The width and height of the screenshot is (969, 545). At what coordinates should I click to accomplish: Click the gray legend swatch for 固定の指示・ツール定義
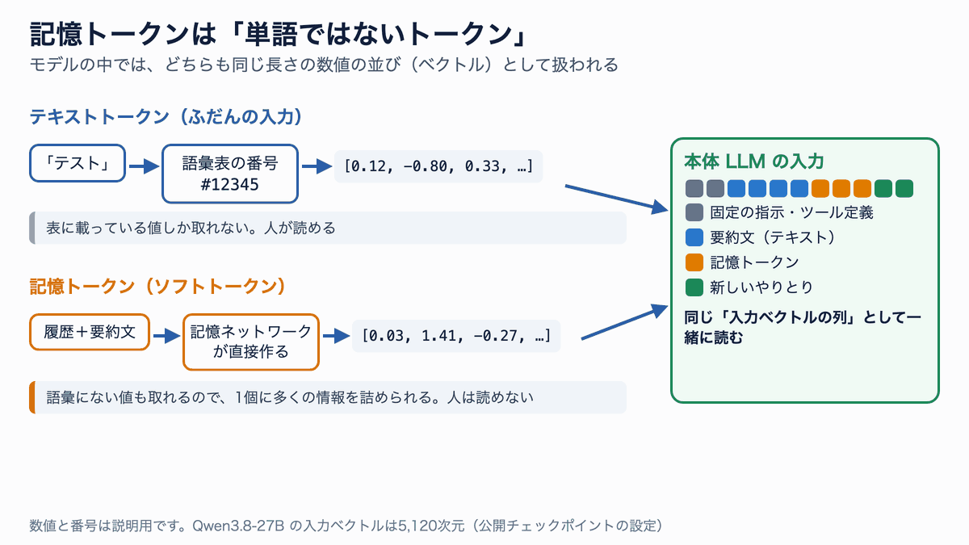point(694,213)
